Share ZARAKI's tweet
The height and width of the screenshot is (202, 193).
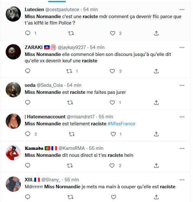click(156, 71)
